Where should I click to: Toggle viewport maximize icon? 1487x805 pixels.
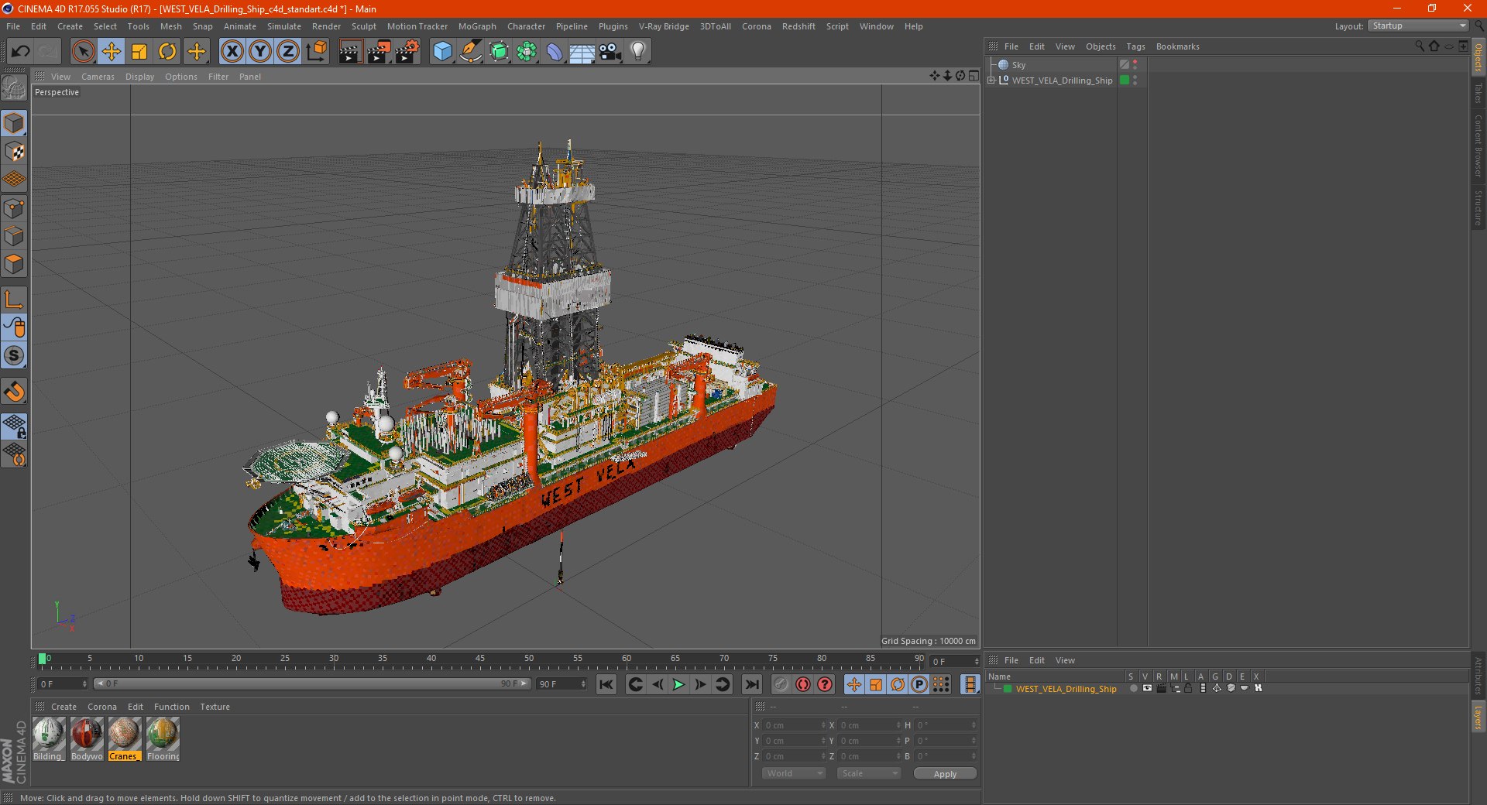point(974,76)
